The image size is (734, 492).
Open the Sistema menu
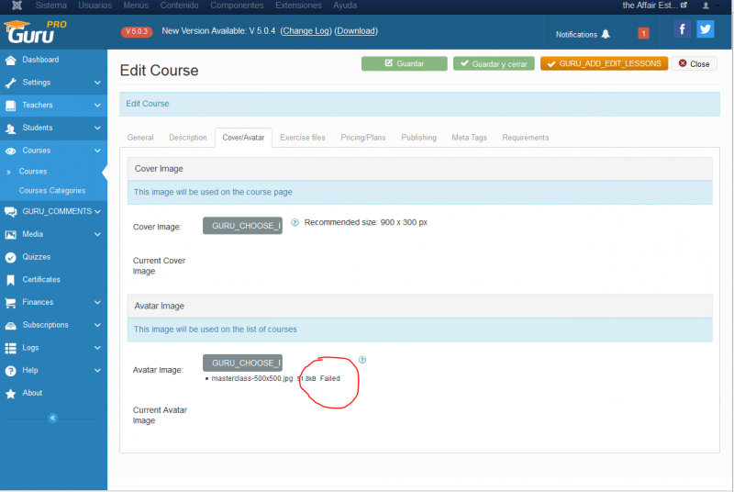51,6
